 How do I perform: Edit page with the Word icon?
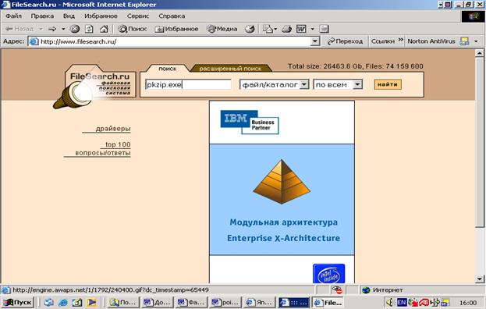(301, 29)
